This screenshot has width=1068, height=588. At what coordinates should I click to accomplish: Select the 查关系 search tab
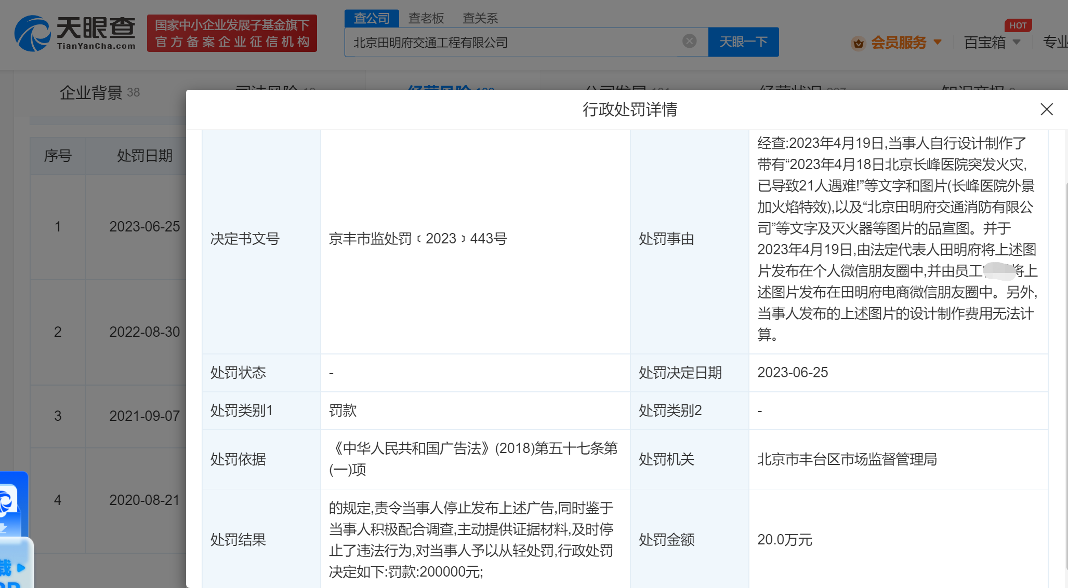(x=480, y=18)
